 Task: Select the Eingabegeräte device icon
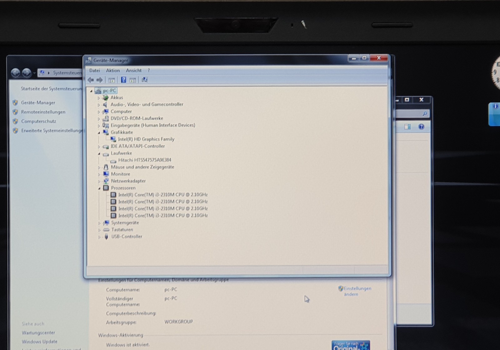[106, 125]
